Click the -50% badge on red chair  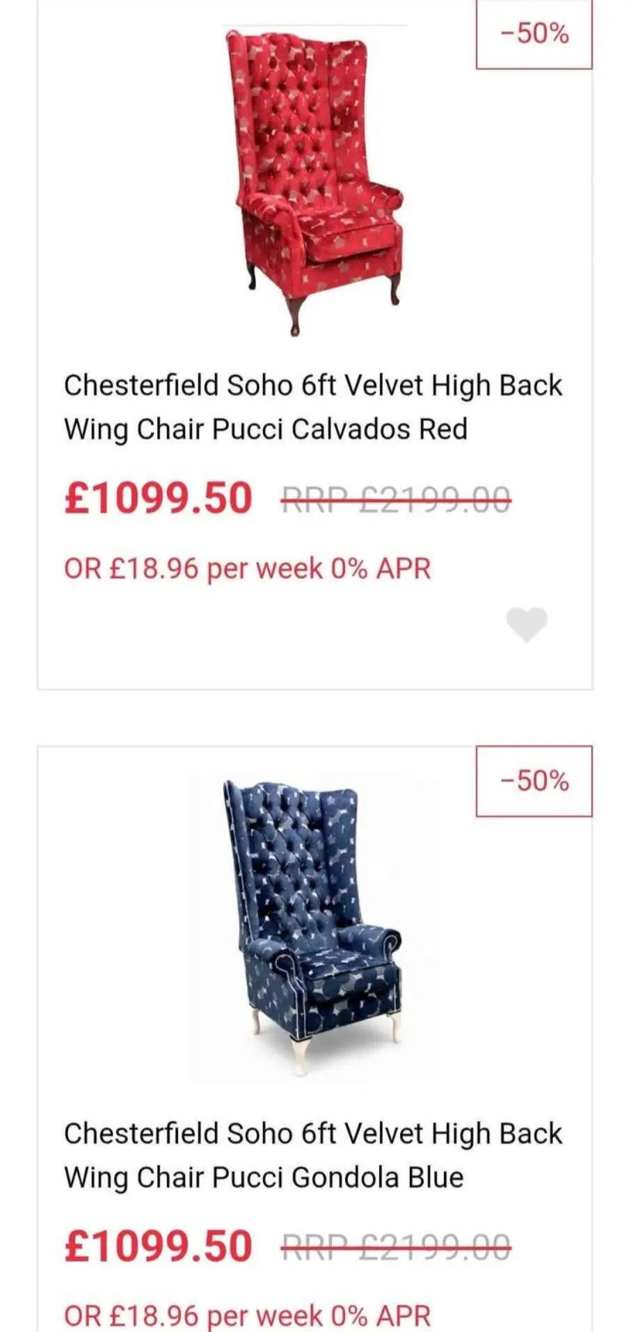(534, 34)
